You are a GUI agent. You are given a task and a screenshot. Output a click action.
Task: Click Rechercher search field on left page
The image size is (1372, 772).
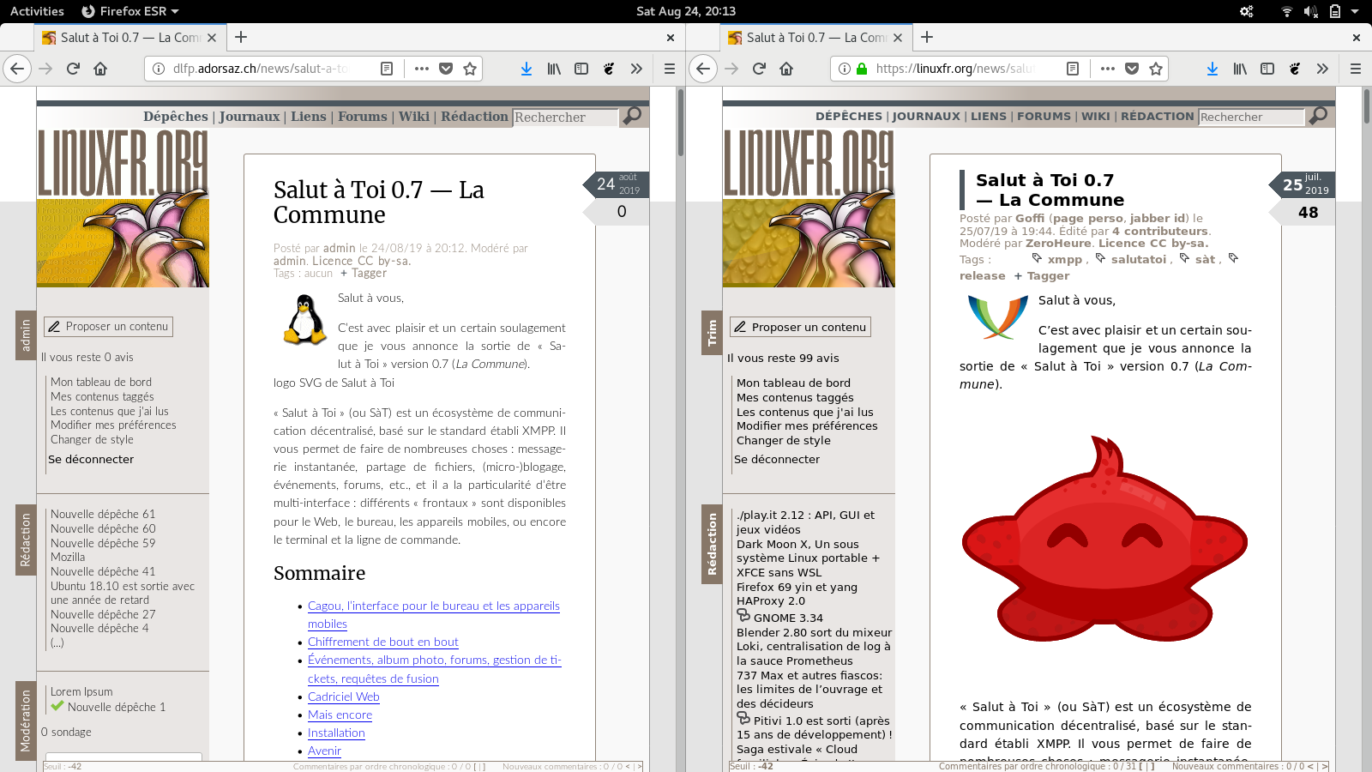565,117
